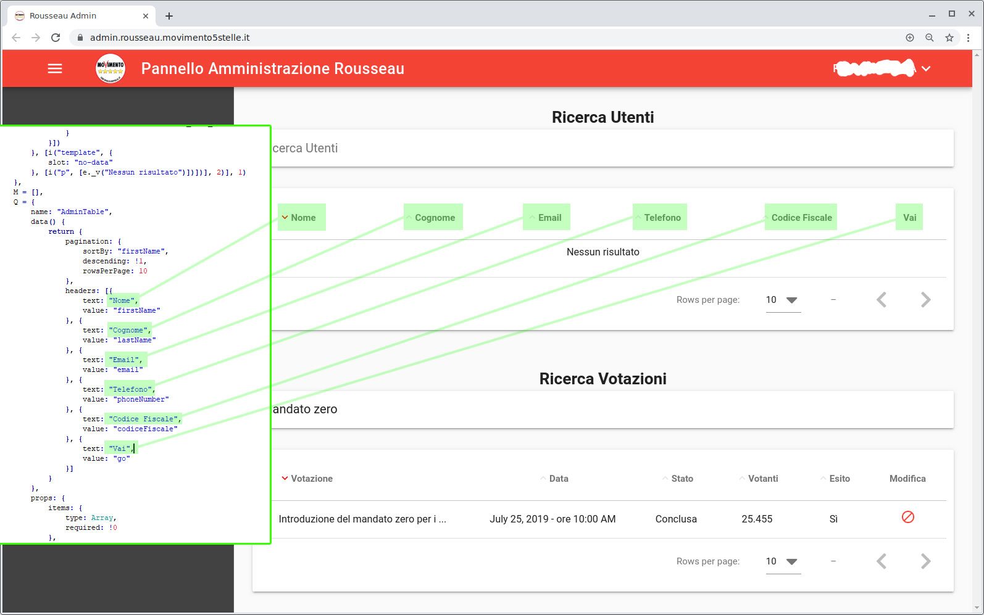Bookmark this page with star icon
This screenshot has width=984, height=615.
click(x=949, y=38)
